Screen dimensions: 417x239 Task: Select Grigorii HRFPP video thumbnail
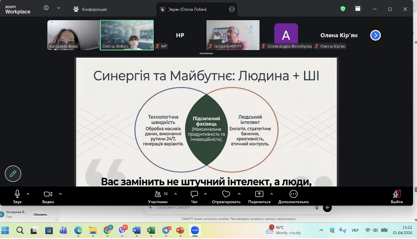click(x=233, y=35)
